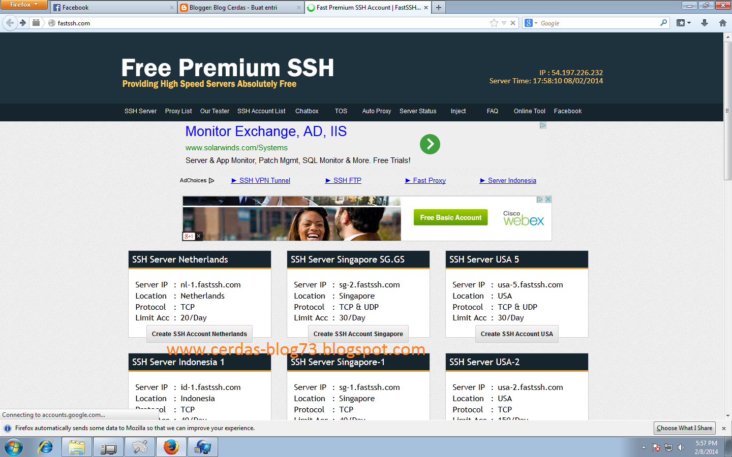The image size is (732, 457).
Task: Click the AdChoices icon on Webex banner
Action: coord(540,200)
